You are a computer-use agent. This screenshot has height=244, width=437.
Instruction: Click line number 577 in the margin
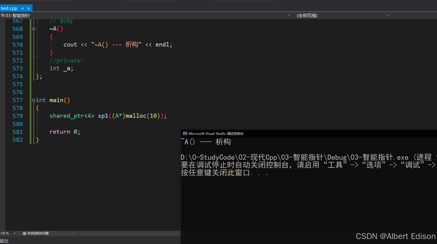click(x=18, y=100)
